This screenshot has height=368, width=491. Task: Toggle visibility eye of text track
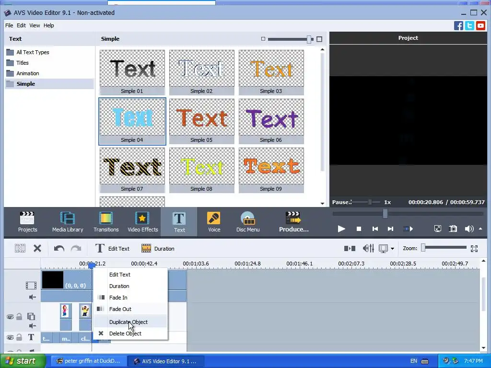pos(10,337)
